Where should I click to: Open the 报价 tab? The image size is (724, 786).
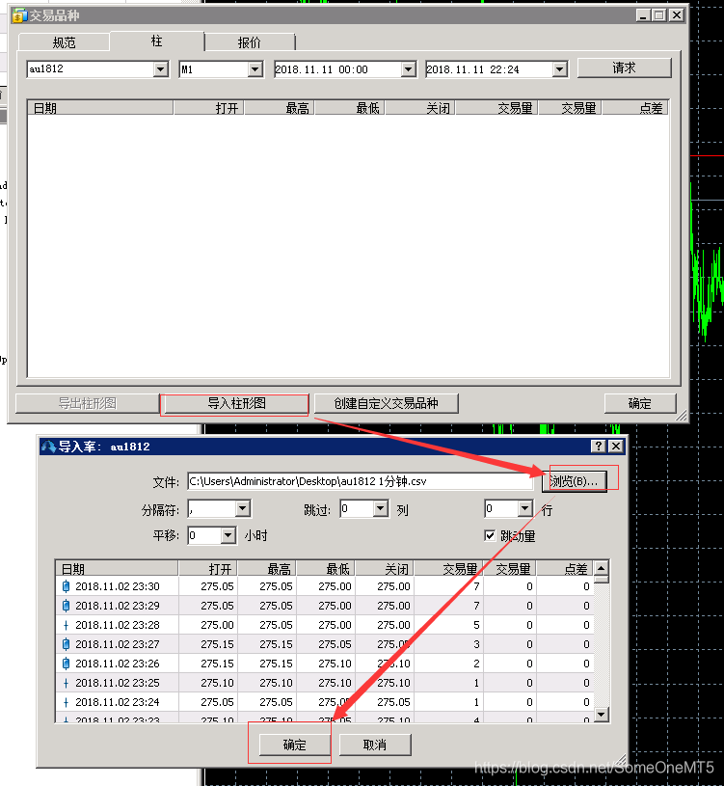click(x=250, y=42)
